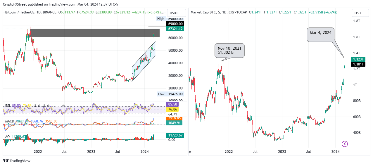Image resolution: width=373 pixels, height=166 pixels.
Task: Click the green 11729.67 AO value tag
Action: tap(175, 135)
